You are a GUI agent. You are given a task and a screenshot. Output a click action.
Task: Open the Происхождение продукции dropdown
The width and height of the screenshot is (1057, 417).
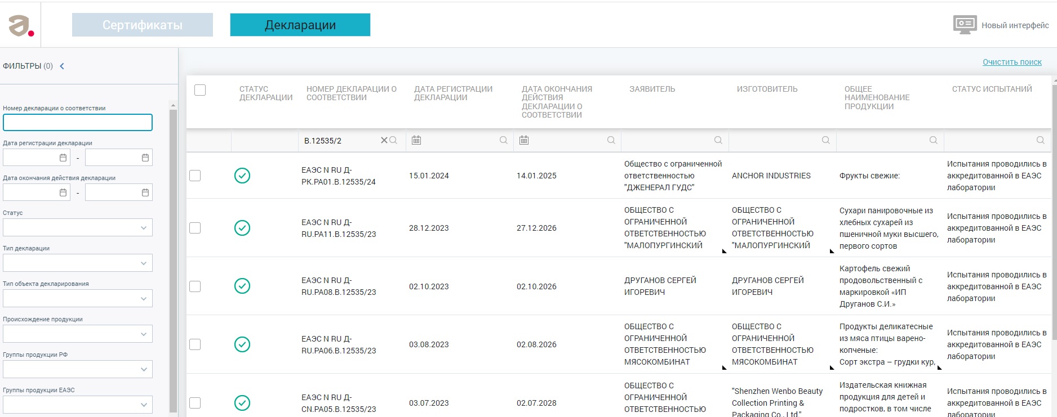tap(78, 334)
